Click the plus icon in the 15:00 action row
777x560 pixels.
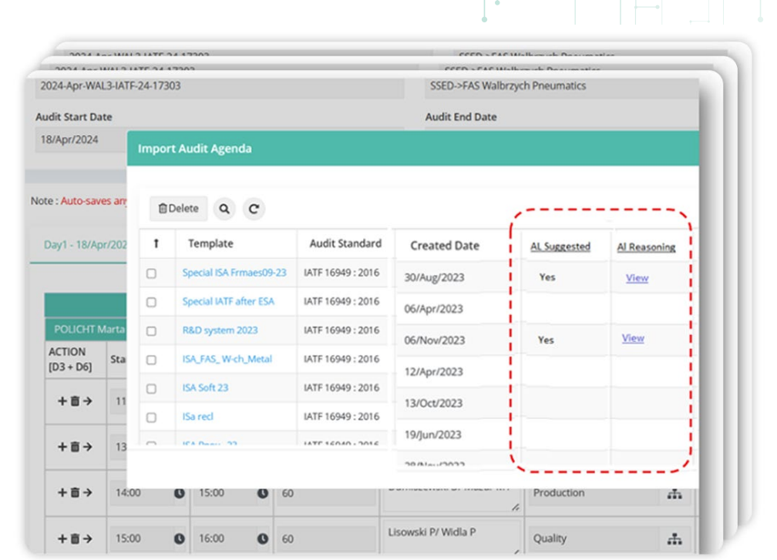tap(62, 538)
